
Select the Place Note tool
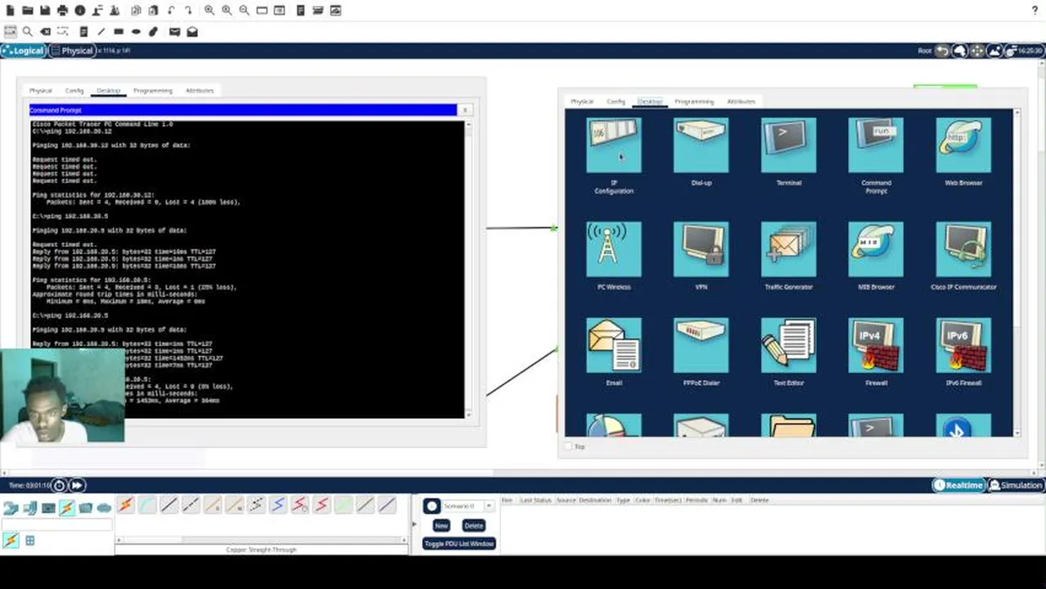(x=83, y=32)
